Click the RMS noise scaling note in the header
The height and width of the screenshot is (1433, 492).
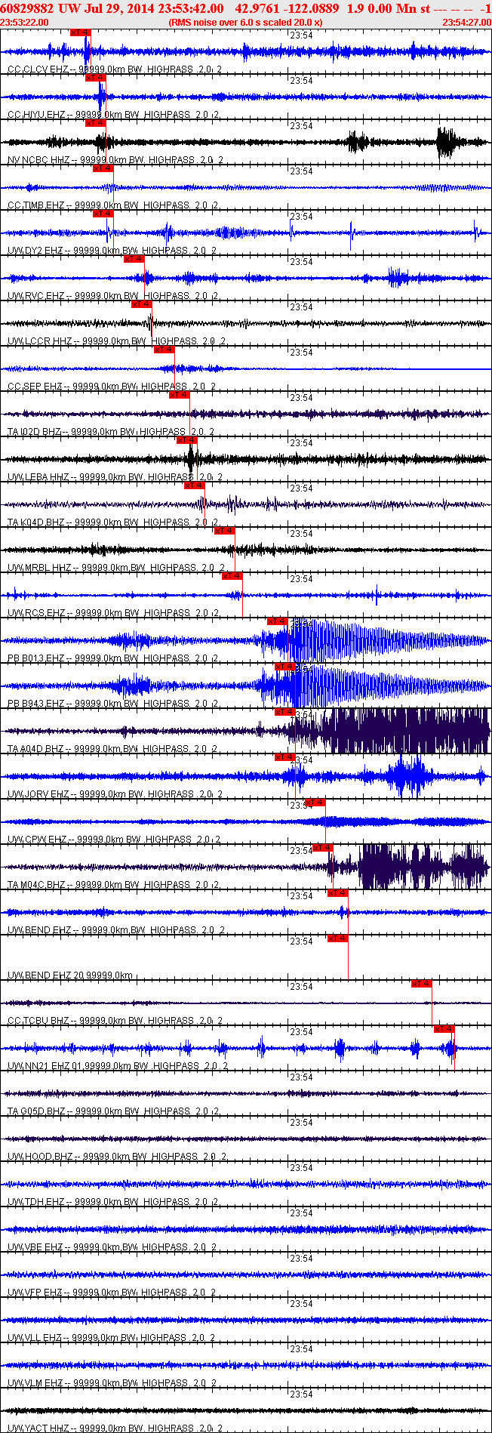[x=245, y=23]
